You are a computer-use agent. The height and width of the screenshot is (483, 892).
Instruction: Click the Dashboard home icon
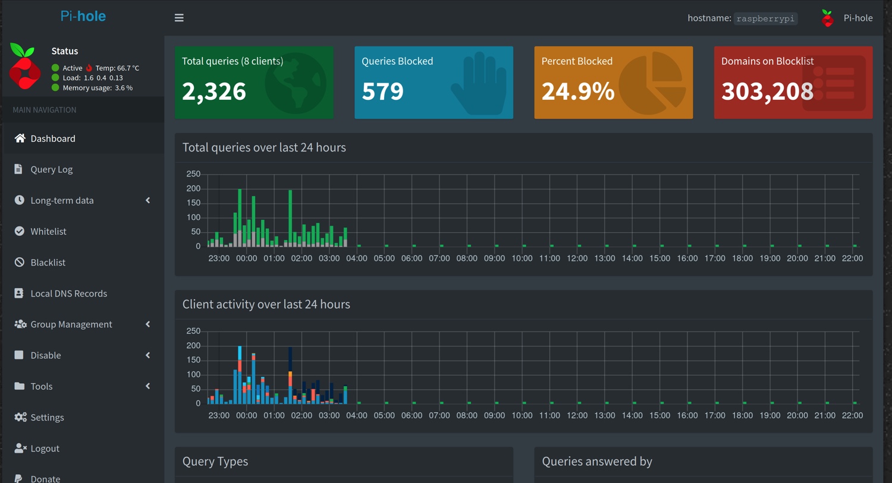(x=20, y=138)
